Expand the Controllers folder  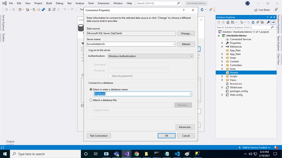click(222, 65)
